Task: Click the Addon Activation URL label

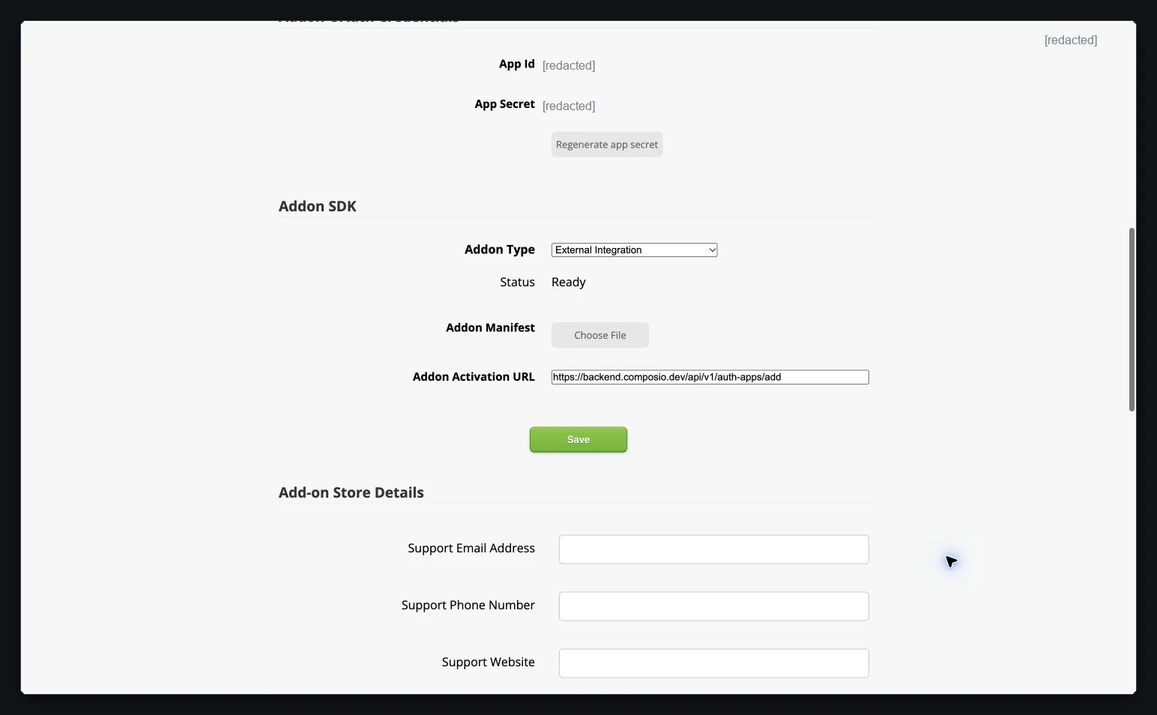Action: (474, 377)
